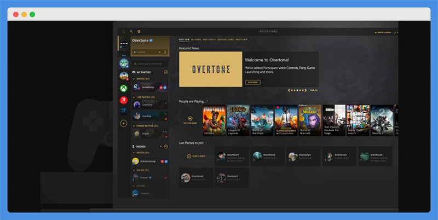Click the help mark beside People are Playing
The image size is (438, 220).
tap(208, 101)
